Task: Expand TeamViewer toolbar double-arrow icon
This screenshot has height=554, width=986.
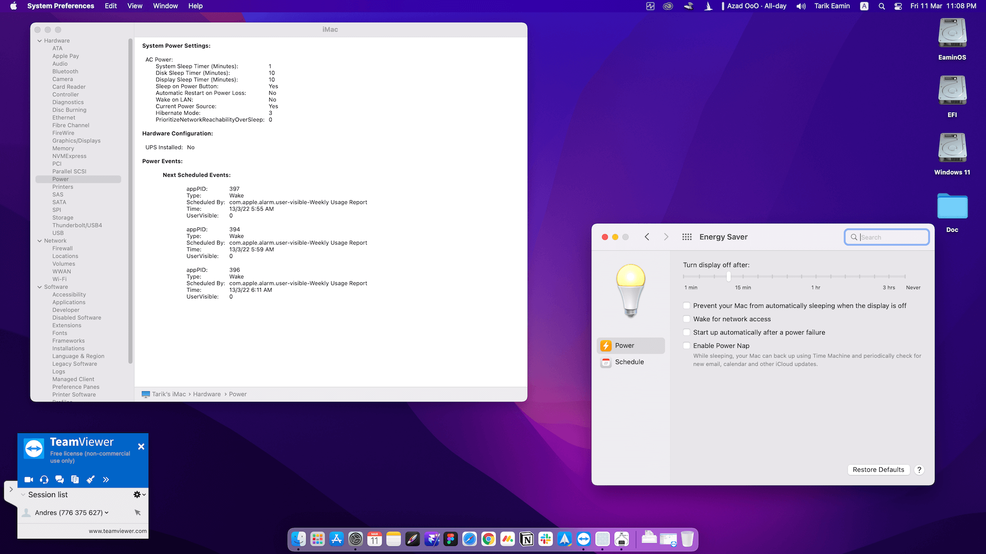Action: coord(106,480)
